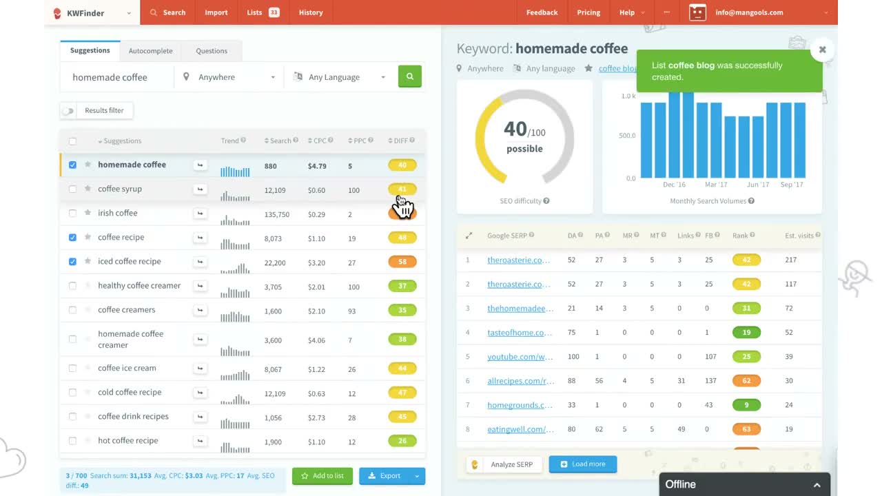Open the allrecipes.com SERP result link
882x496 pixels.
coord(520,381)
